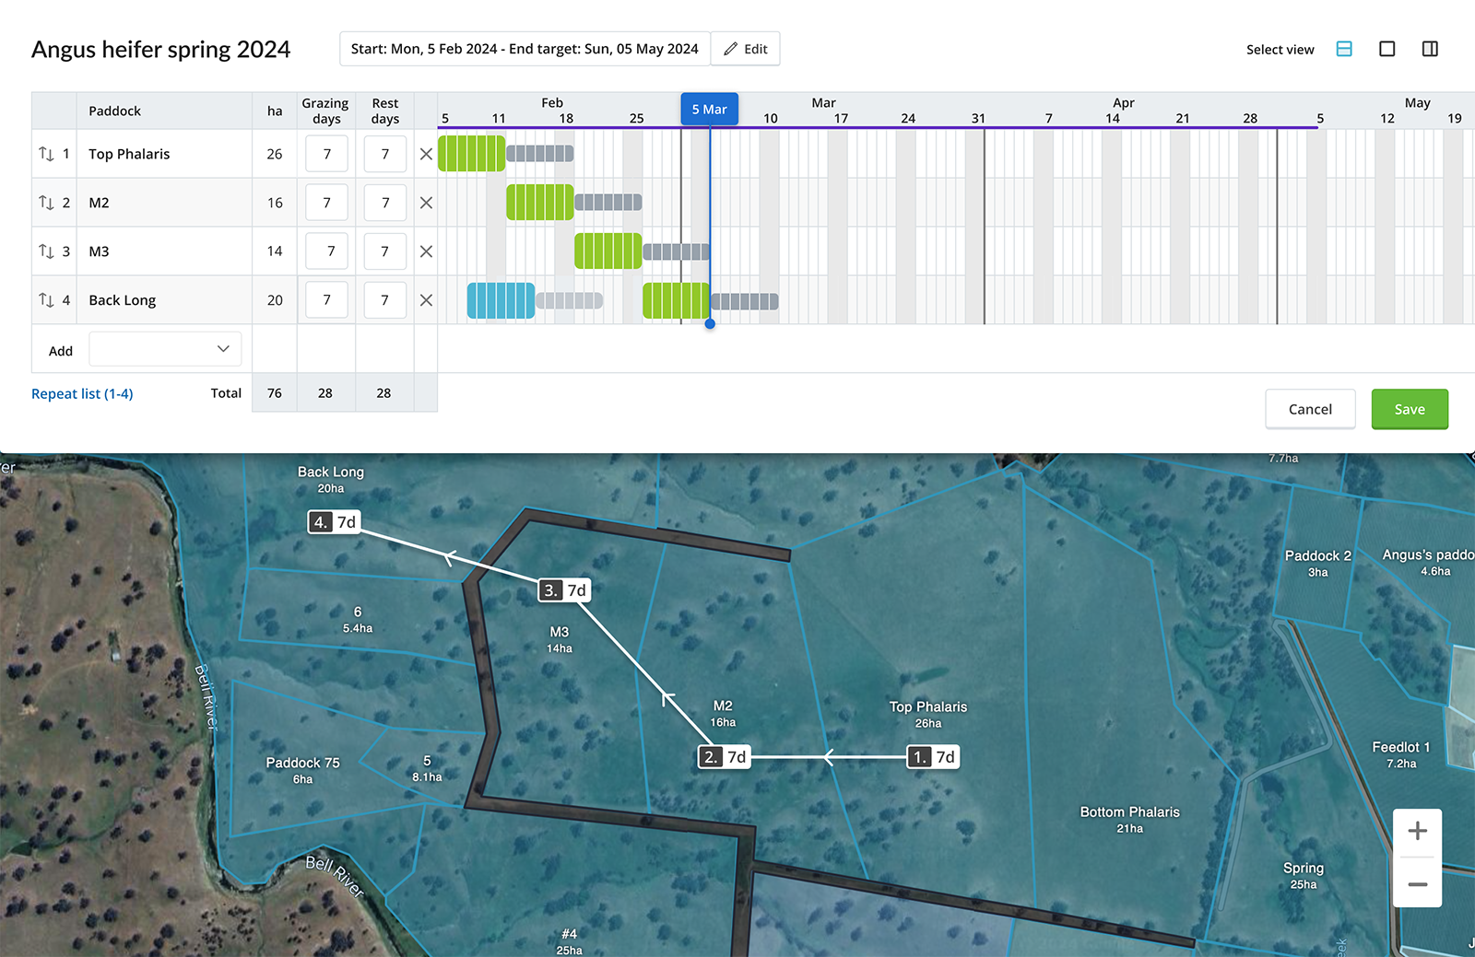
Task: Cancel the grazing plan changes
Action: tap(1310, 409)
